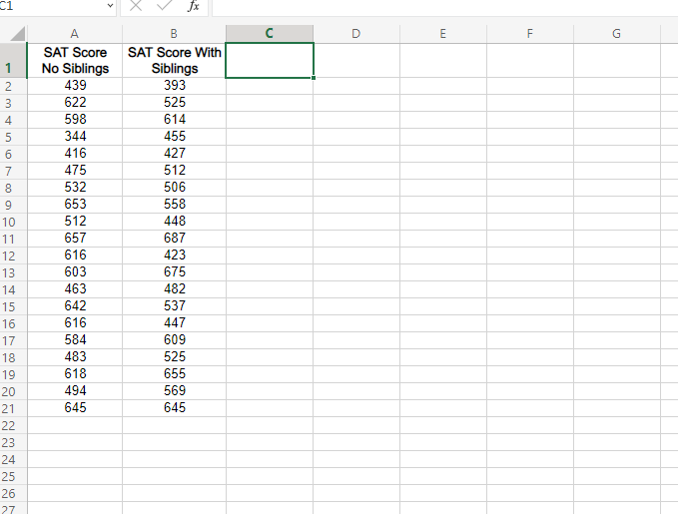Click cell with value 439

75,86
